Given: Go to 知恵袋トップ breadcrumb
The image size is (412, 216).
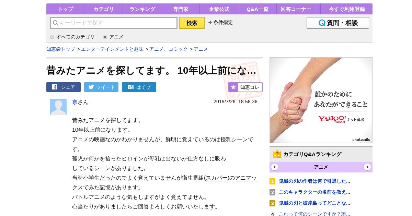Looking at the screenshot, I should (61, 49).
